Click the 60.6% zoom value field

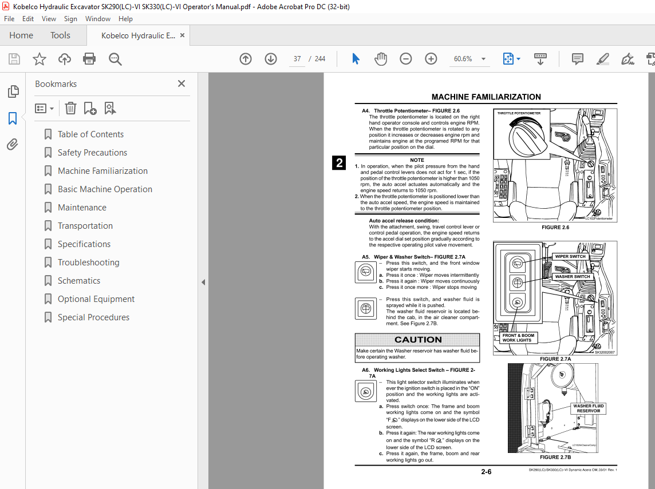pos(463,59)
